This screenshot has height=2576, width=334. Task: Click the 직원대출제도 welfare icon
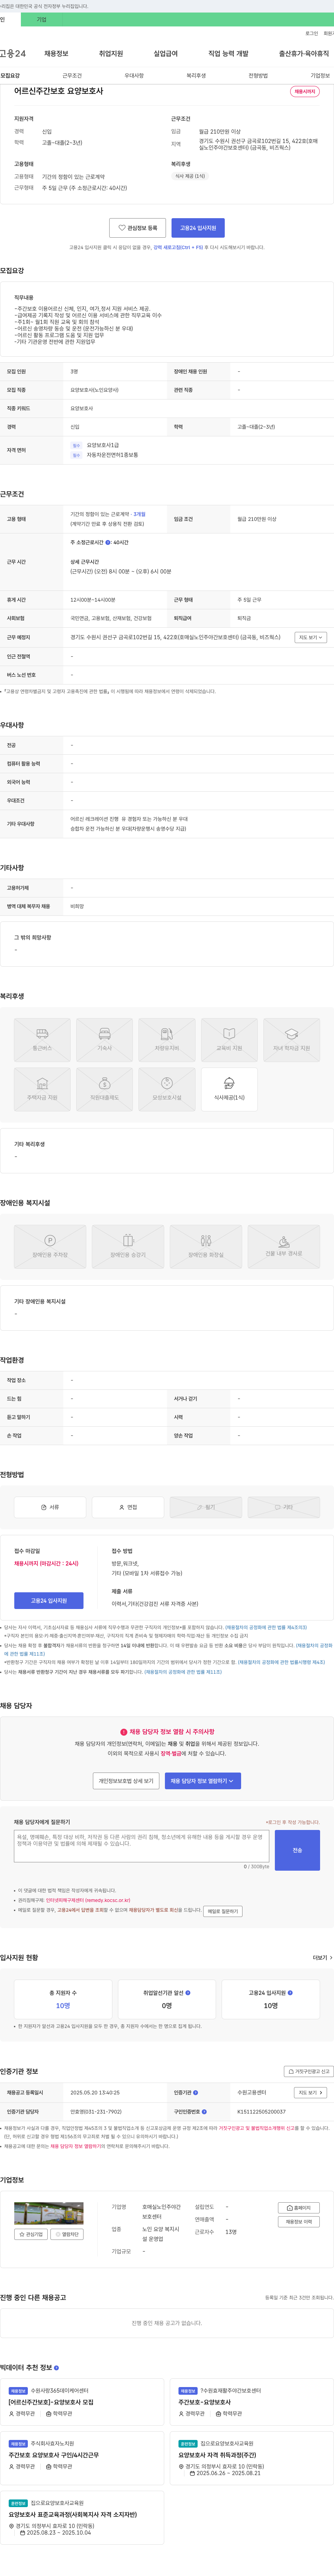[105, 1089]
